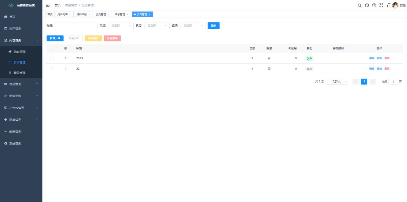Expand 区域管理 sidebar menu
Viewport: 407px width, 202px height.
[x=21, y=120]
